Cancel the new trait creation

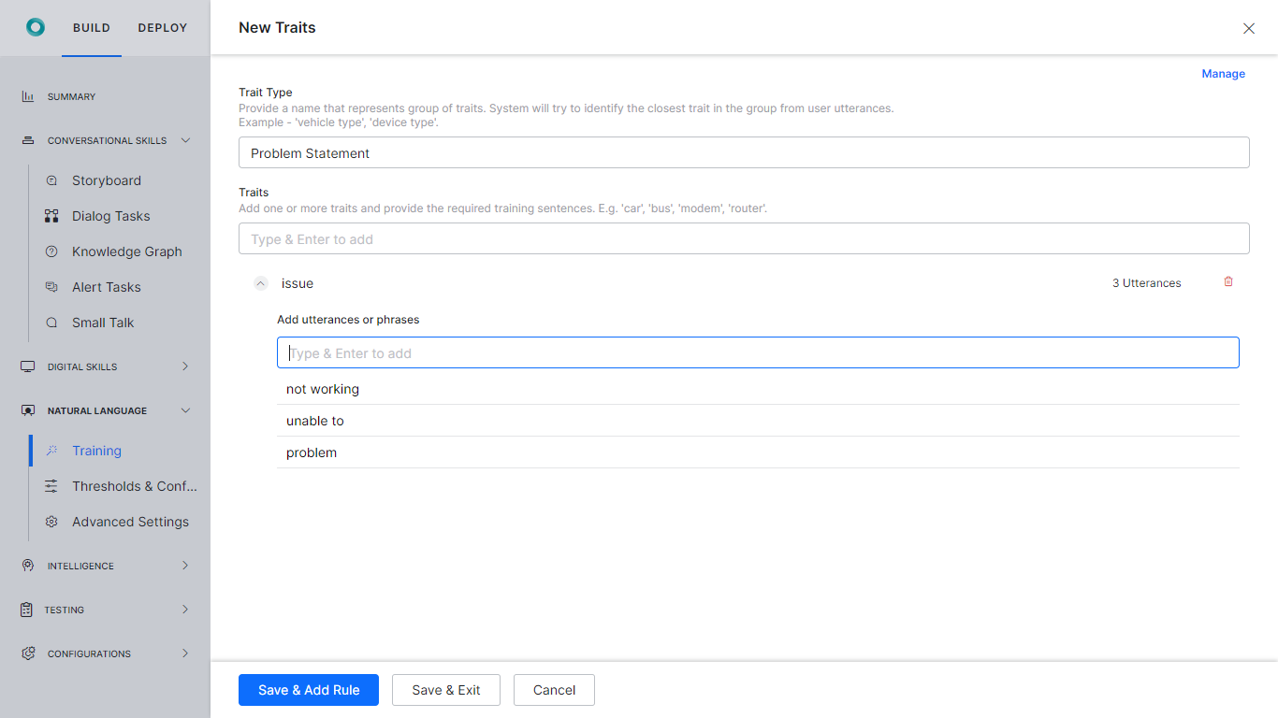tap(554, 690)
